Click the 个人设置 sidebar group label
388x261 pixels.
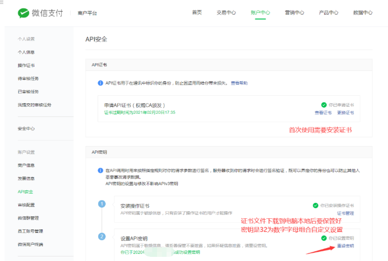pos(26,39)
